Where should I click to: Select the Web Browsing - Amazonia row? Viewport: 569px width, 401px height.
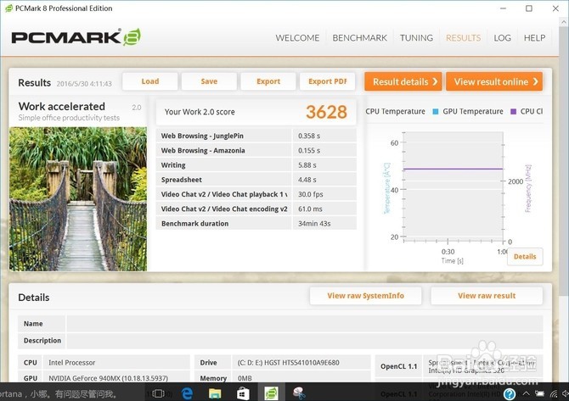[256, 150]
